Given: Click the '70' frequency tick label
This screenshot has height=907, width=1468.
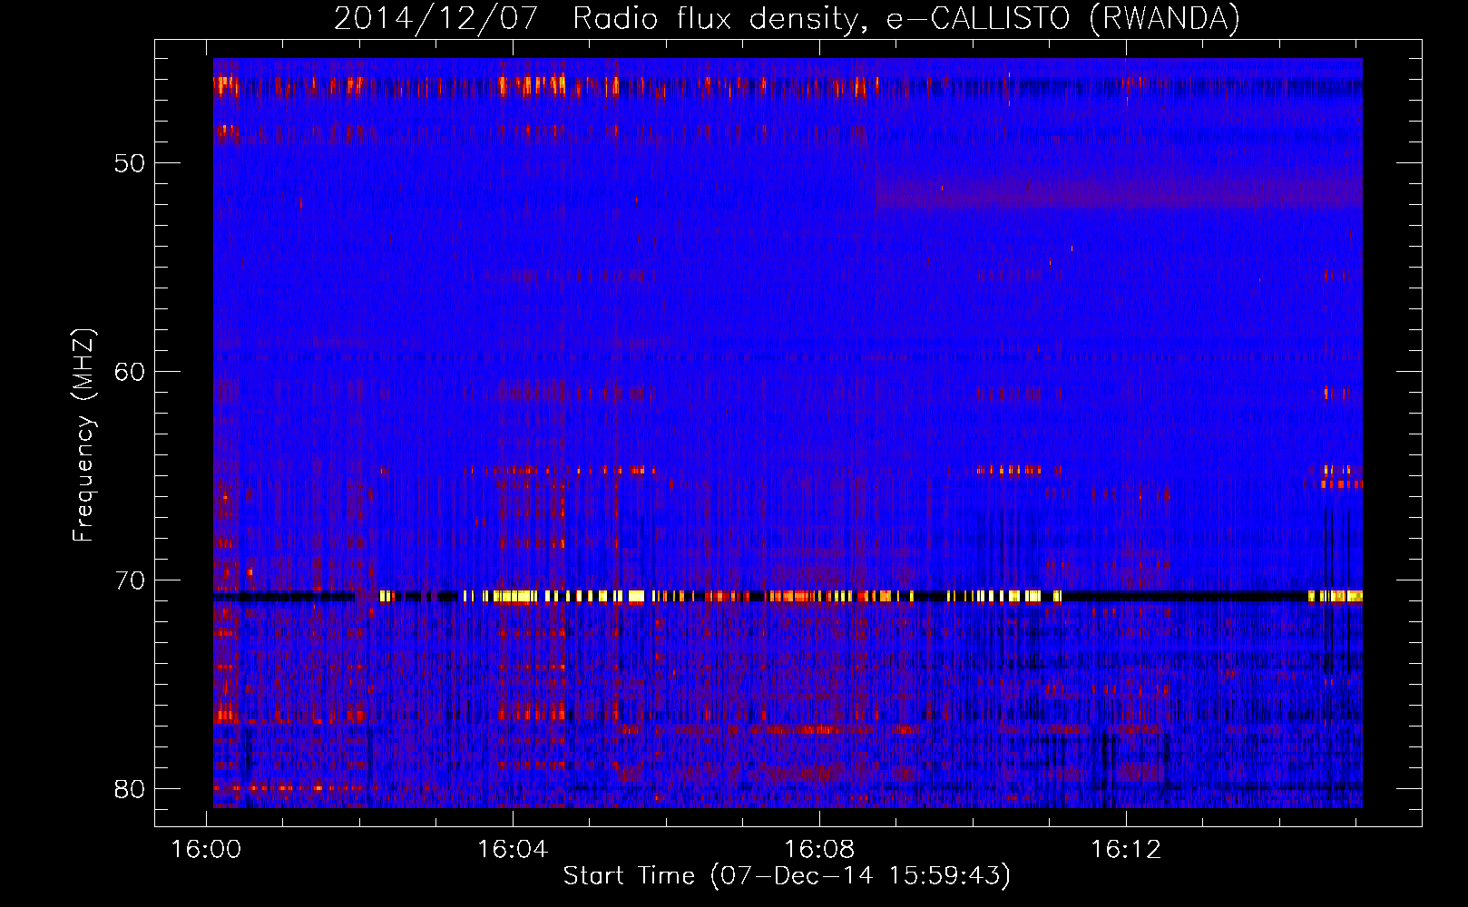Looking at the screenshot, I should [130, 580].
